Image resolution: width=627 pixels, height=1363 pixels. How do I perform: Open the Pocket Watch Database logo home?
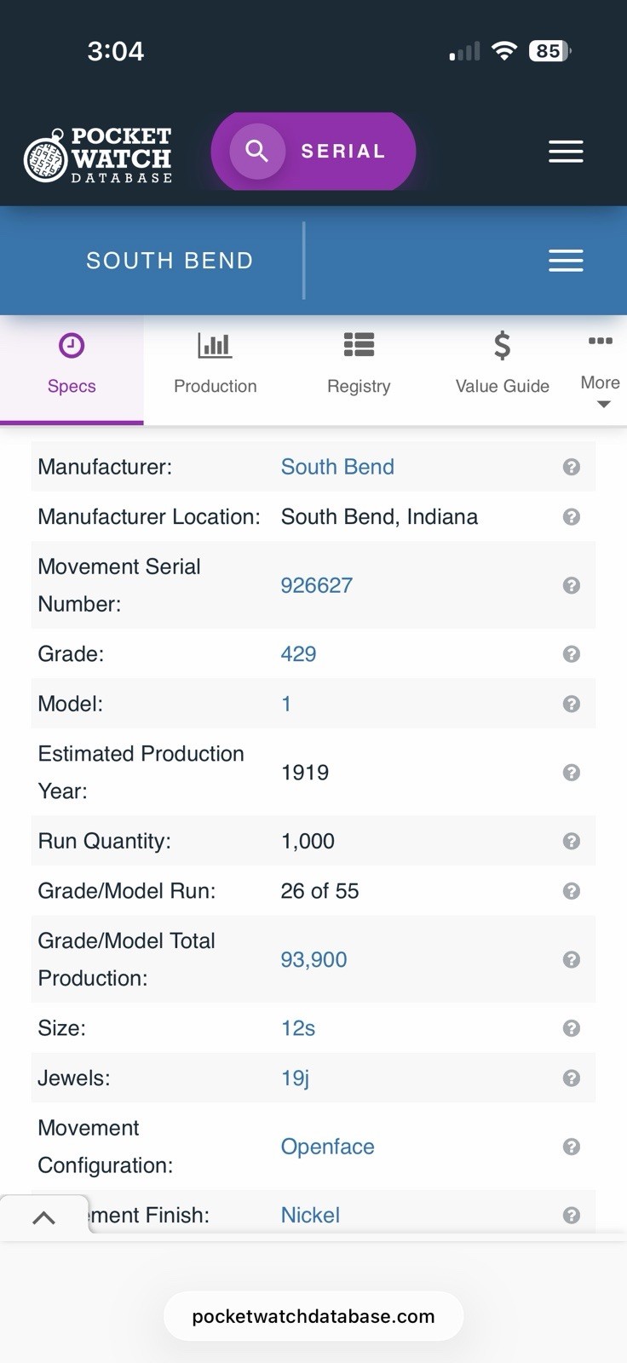pyautogui.click(x=98, y=154)
